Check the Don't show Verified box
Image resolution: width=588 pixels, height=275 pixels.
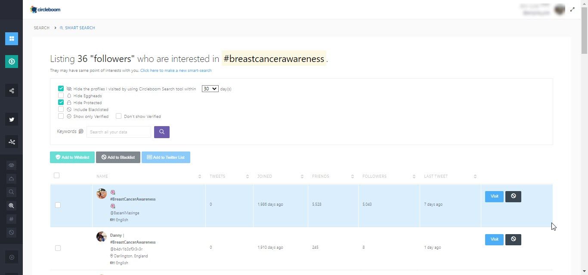point(118,116)
